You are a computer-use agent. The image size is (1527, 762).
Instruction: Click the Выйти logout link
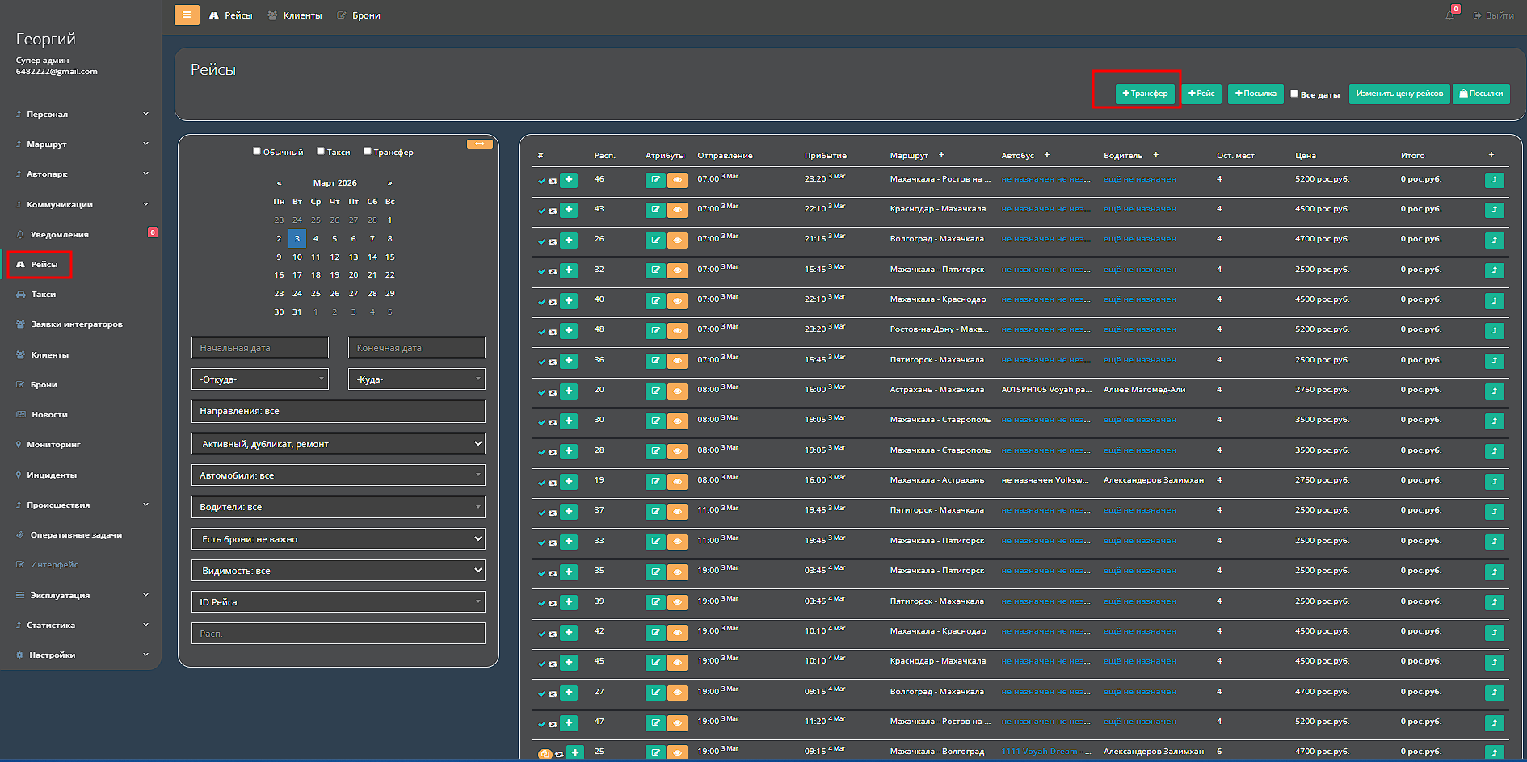1494,15
